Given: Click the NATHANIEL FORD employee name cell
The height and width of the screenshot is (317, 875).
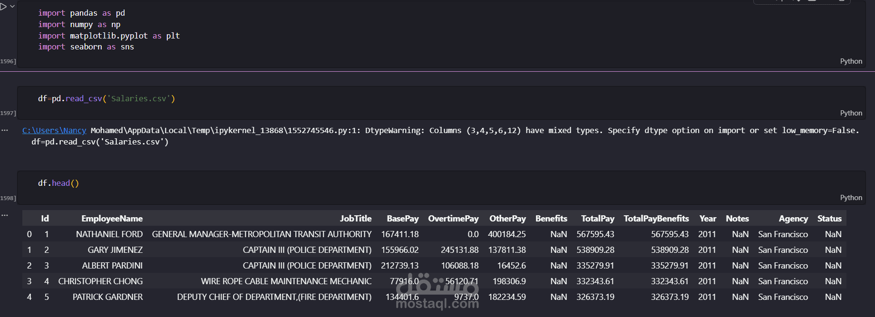Looking at the screenshot, I should pos(109,234).
